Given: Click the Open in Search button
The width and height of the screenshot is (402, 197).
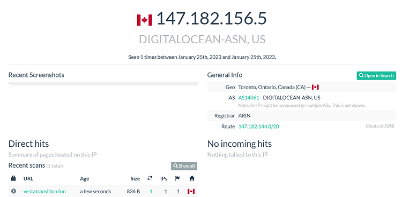Looking at the screenshot, I should tap(376, 76).
